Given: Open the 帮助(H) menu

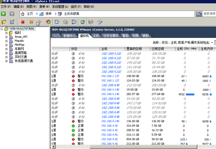Looking at the screenshot, I should click(89, 7).
